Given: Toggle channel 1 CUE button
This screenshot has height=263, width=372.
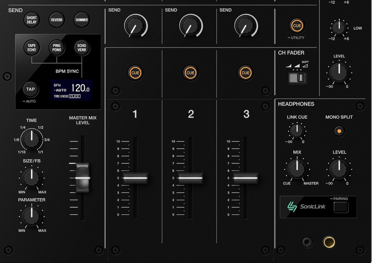Looking at the screenshot, I should point(135,73).
